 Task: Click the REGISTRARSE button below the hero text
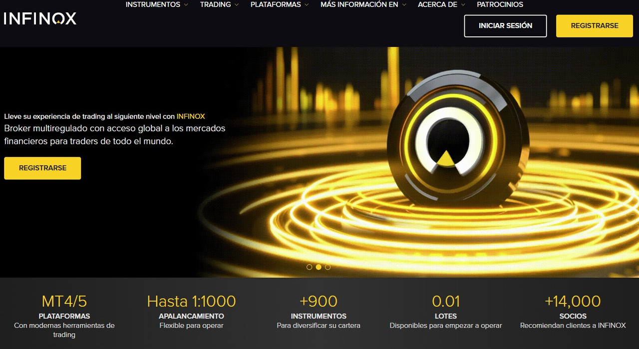coord(42,168)
